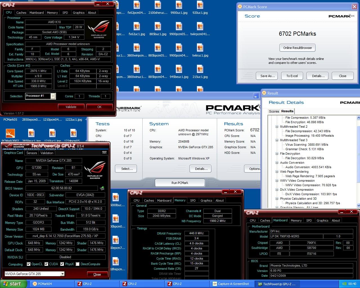Select the 885bpcm04 desktop file icon
The height and width of the screenshot is (288, 360).
(x=158, y=72)
